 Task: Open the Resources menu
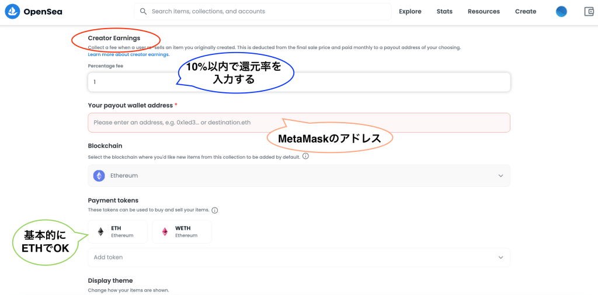pyautogui.click(x=484, y=12)
